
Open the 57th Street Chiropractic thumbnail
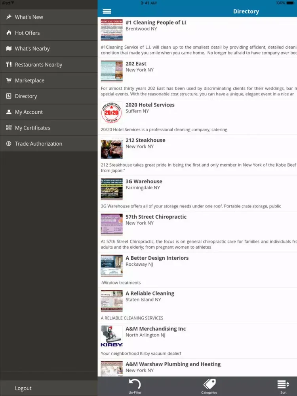[x=112, y=225]
